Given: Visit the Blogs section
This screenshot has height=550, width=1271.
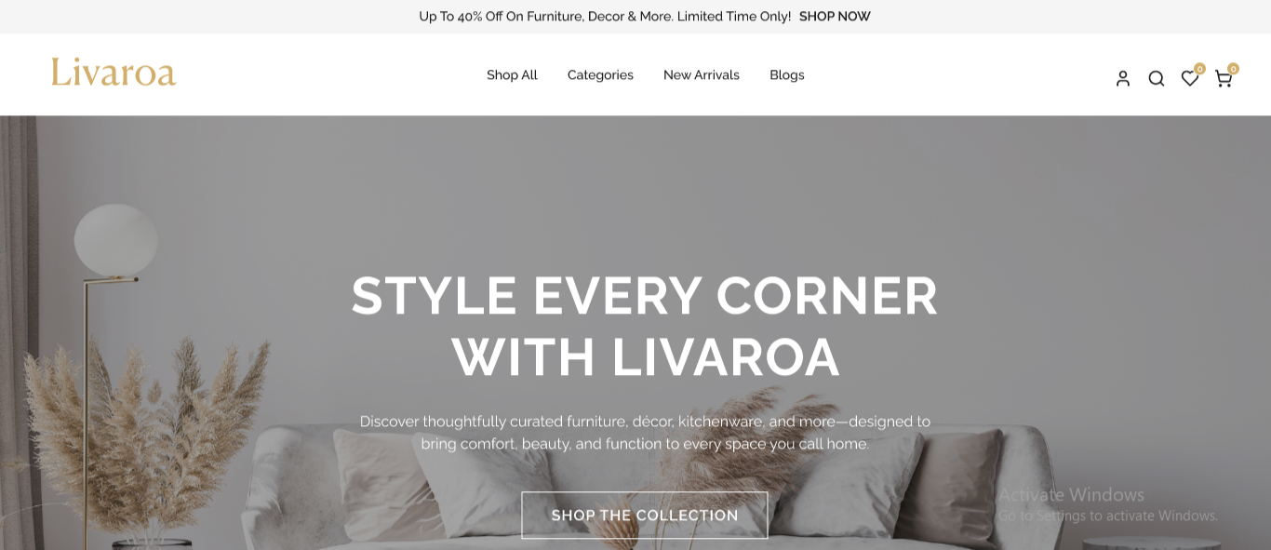Looking at the screenshot, I should tap(787, 74).
